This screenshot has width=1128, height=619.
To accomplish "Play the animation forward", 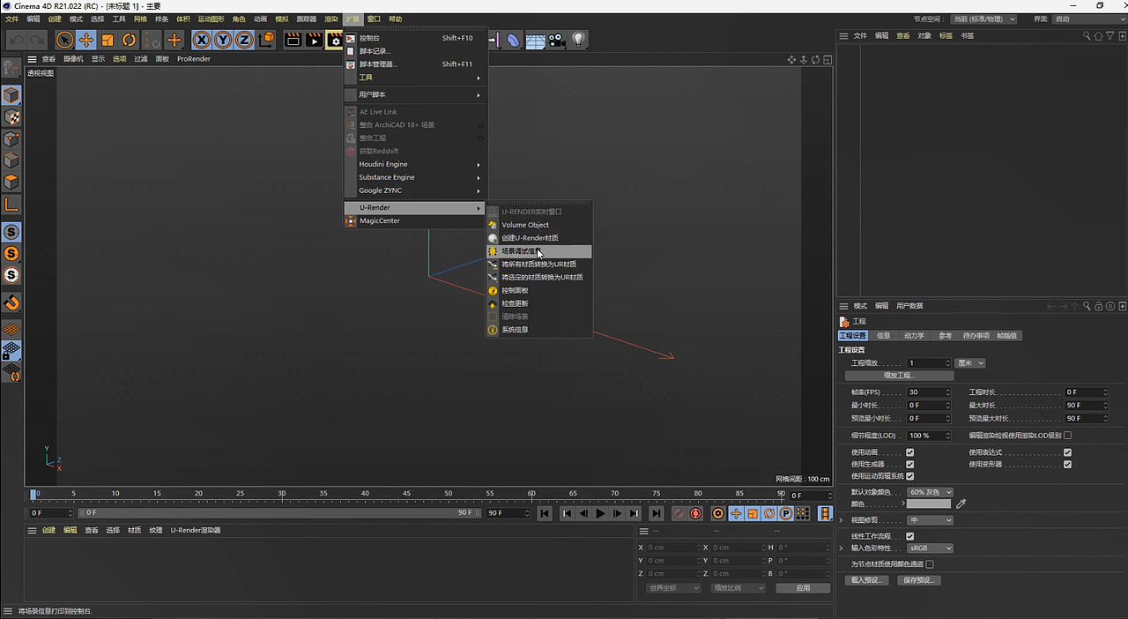I will pos(600,513).
